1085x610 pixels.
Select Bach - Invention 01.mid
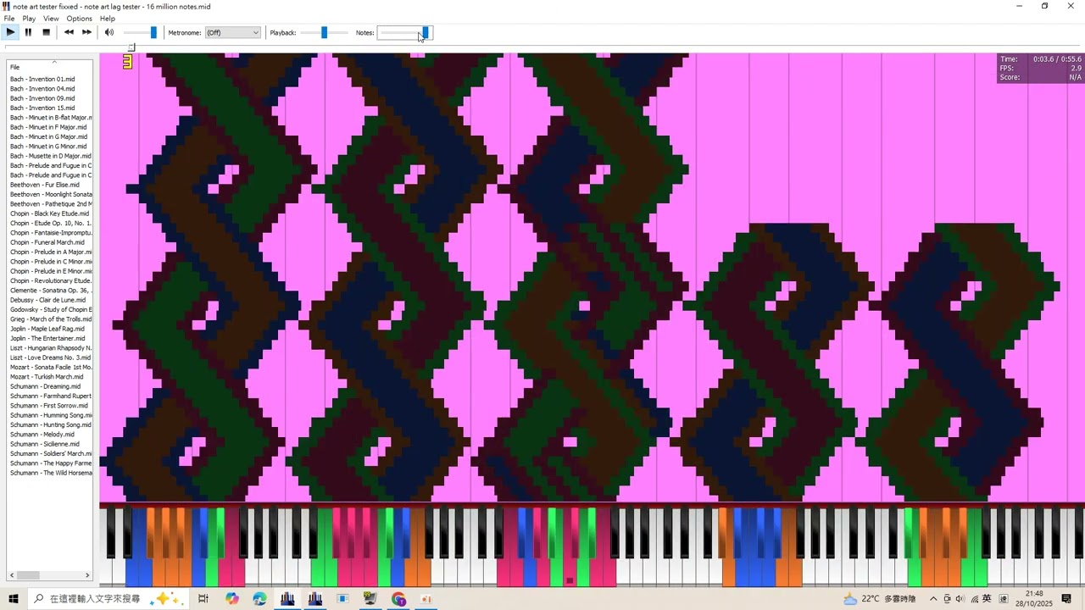(x=42, y=79)
